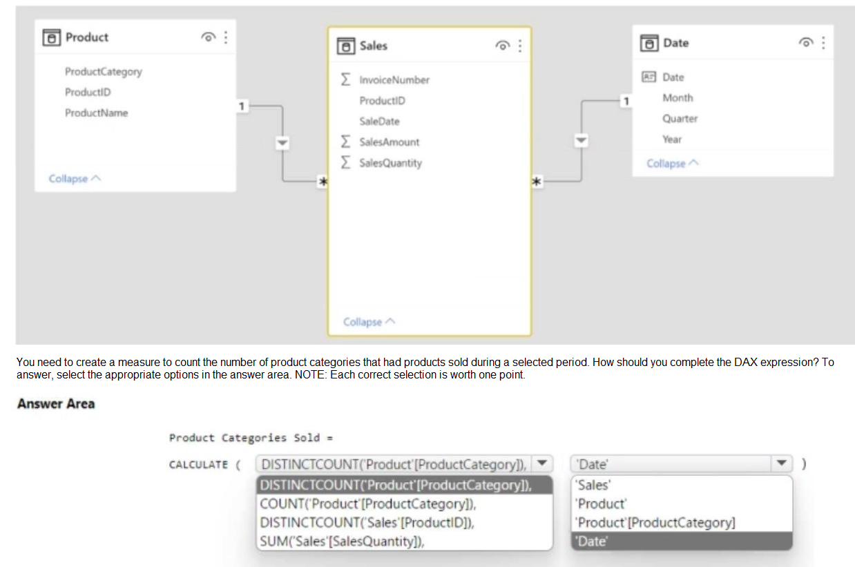Viewport: 855px width, 567px height.
Task: Click the Date table header icon
Action: tap(649, 43)
